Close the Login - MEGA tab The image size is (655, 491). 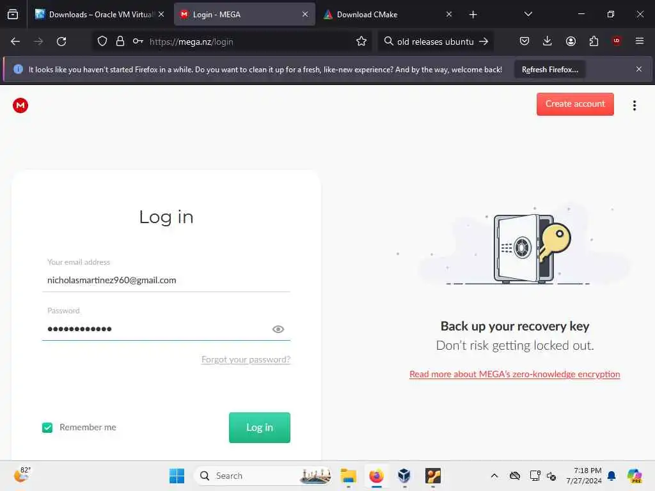click(305, 15)
